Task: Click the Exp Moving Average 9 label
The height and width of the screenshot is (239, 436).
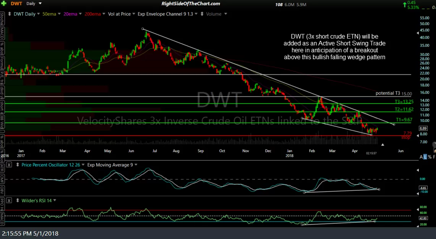Action: coord(110,165)
